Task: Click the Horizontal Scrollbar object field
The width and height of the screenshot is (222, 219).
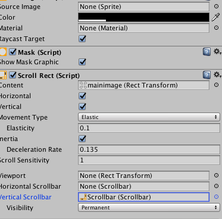Action: tap(143, 186)
